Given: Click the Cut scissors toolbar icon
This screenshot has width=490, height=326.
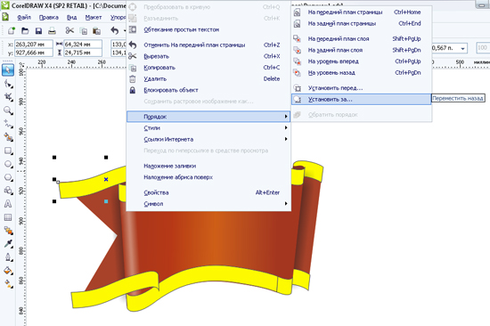Looking at the screenshot, I should 69,30.
